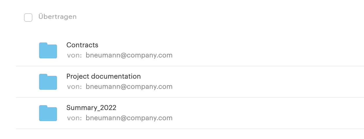The image size is (364, 139).
Task: Click the "von:" label under Summary_2022
Action: coord(74,118)
